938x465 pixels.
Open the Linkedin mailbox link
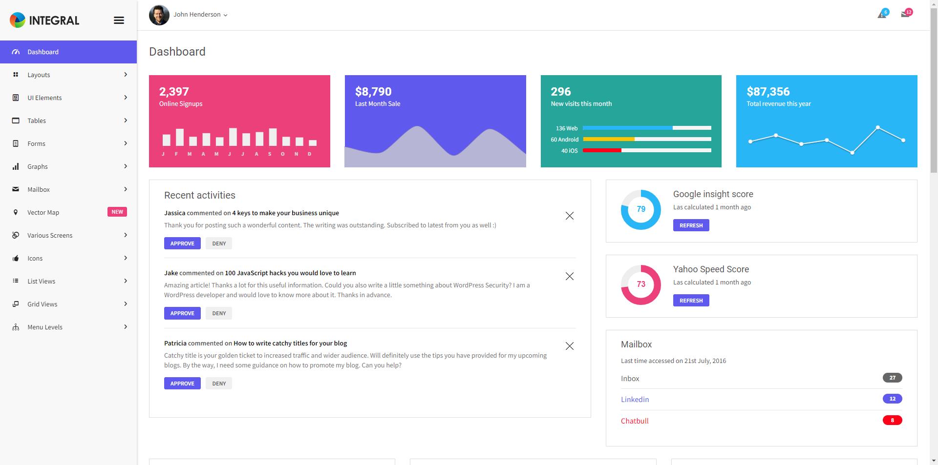pos(635,399)
